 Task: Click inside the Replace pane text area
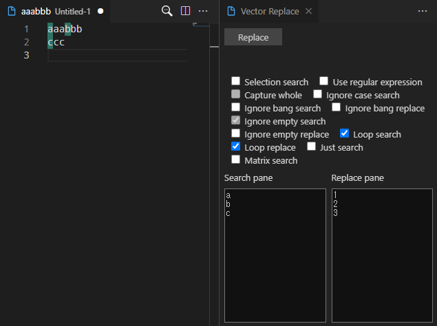[x=382, y=254]
